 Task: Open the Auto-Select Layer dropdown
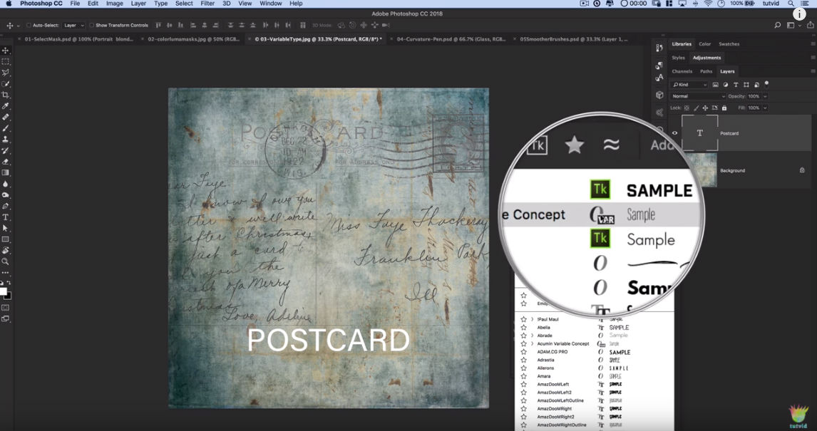click(x=73, y=25)
